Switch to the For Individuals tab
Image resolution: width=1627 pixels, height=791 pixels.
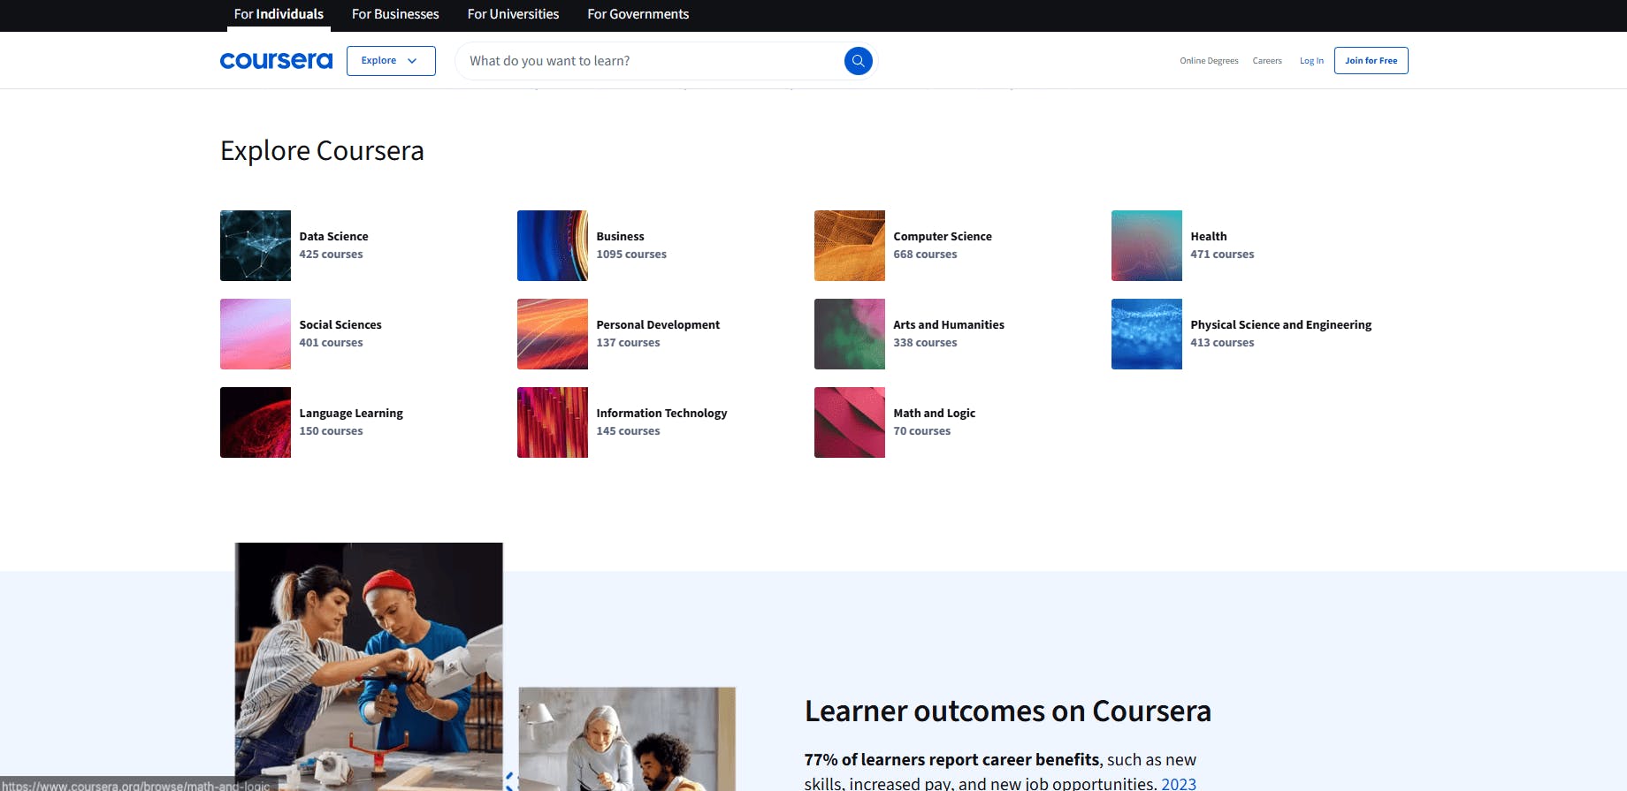click(279, 14)
